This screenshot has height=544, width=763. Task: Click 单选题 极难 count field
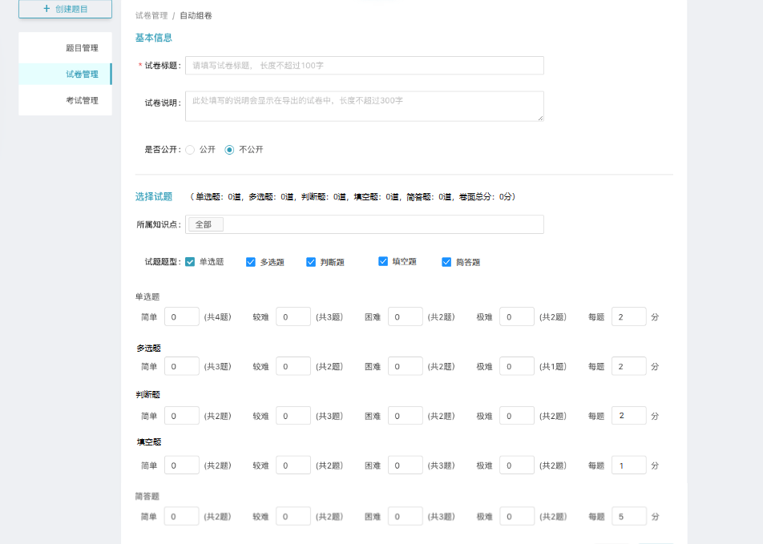tap(517, 316)
